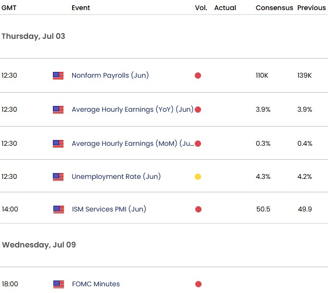
Task: Click the red volatility dot for ISM Services PMI
Action: click(x=198, y=210)
